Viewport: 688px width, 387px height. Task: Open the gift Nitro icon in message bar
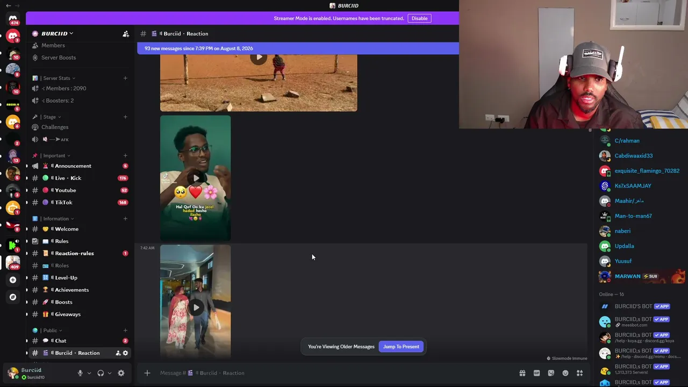522,373
